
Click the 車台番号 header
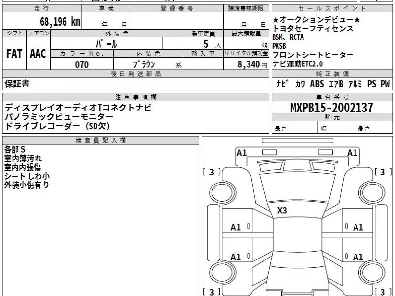pyautogui.click(x=332, y=97)
